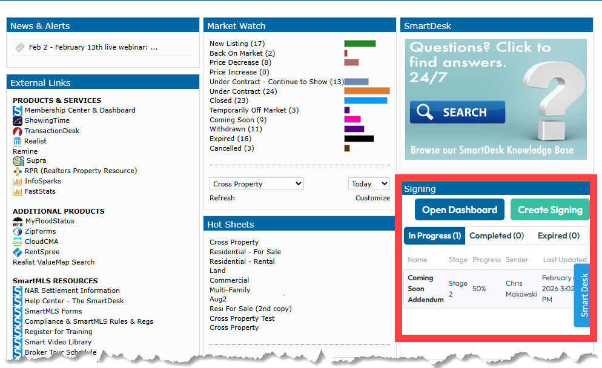The image size is (602, 368).
Task: Click the RPR colorful icon
Action: coord(18,171)
